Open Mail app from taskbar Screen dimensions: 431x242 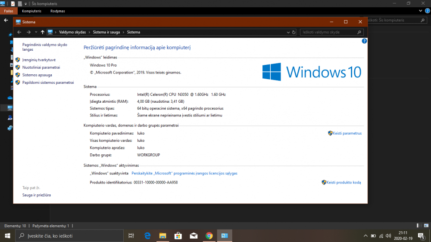[x=194, y=236]
